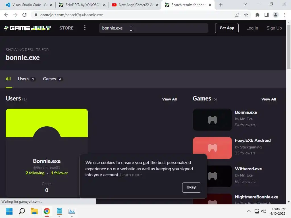Open the Notepad taskbar icon
This screenshot has height=218, width=291.
[59, 211]
